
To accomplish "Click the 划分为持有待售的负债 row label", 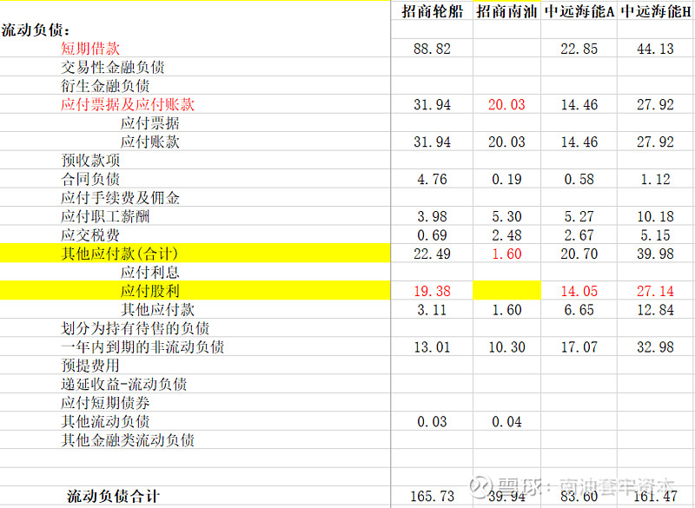I will click(136, 328).
